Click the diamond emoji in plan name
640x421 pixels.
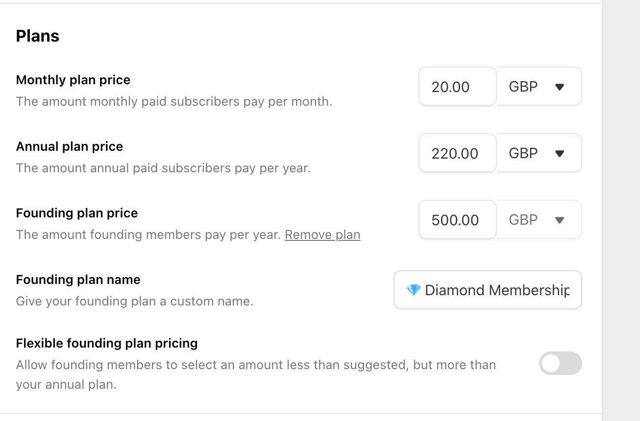tap(414, 290)
